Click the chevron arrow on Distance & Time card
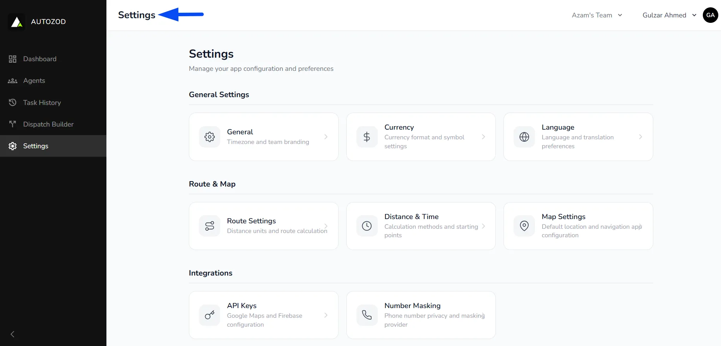Viewport: 721px width, 346px height. coord(483,226)
